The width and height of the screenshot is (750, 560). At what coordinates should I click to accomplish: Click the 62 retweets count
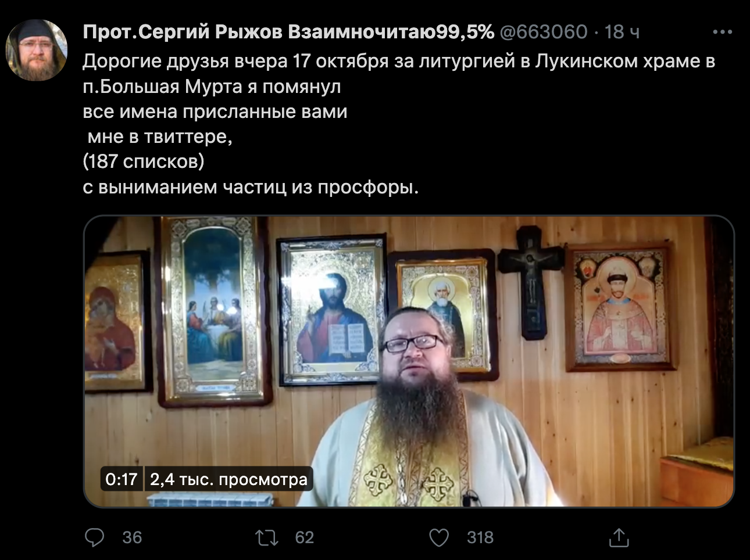coord(304,537)
